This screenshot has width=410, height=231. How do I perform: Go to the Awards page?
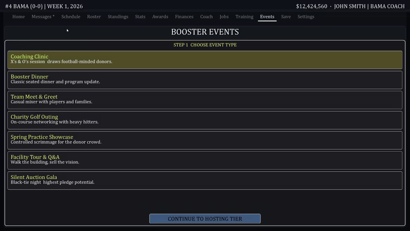coord(160,16)
